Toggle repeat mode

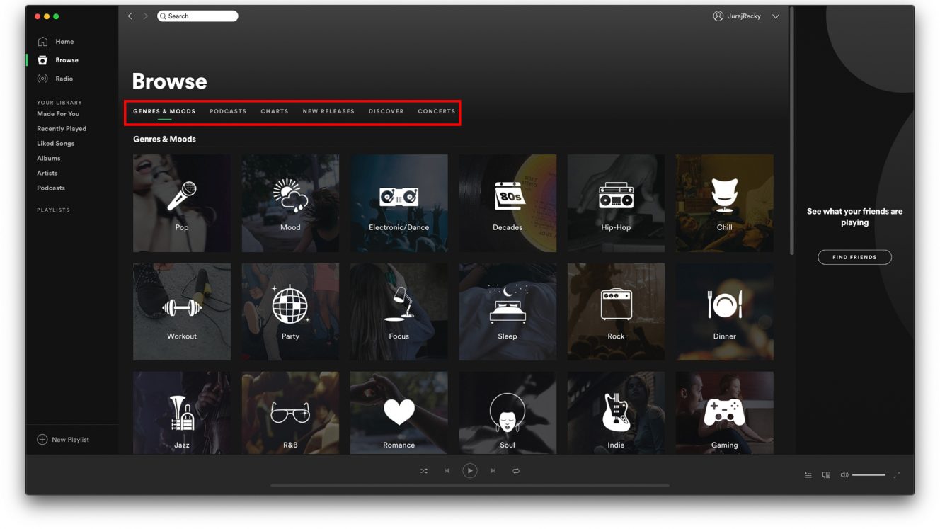516,471
